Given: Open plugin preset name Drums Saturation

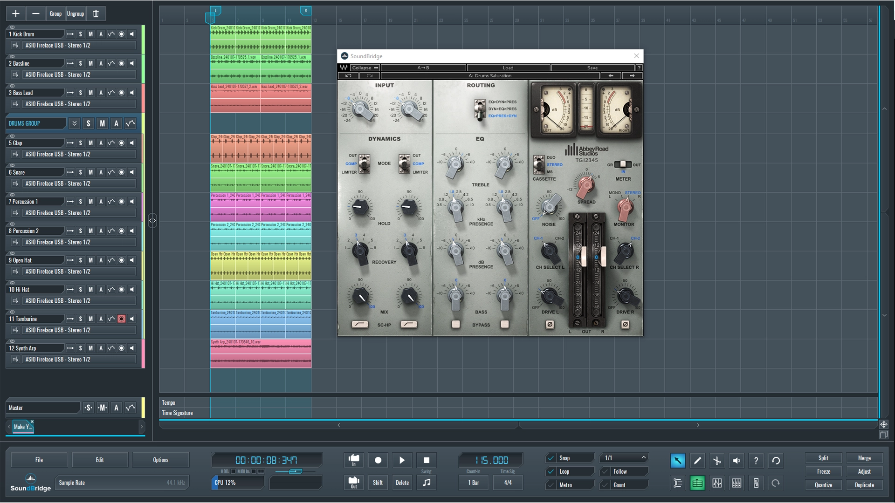Looking at the screenshot, I should click(x=490, y=75).
